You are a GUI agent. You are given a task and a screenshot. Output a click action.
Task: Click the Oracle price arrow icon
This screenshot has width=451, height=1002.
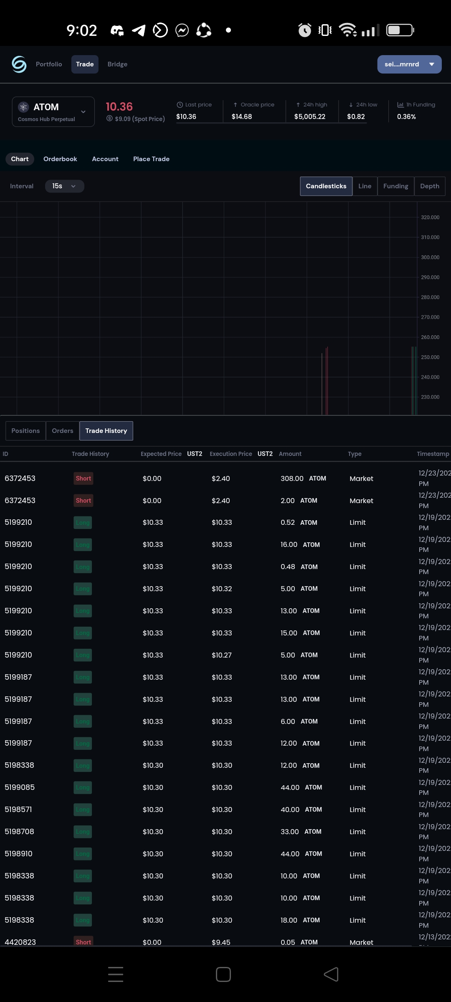[236, 105]
